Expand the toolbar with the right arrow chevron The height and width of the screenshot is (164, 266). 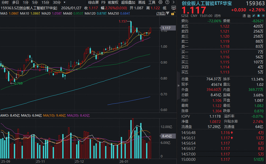pyautogui.click(x=174, y=2)
